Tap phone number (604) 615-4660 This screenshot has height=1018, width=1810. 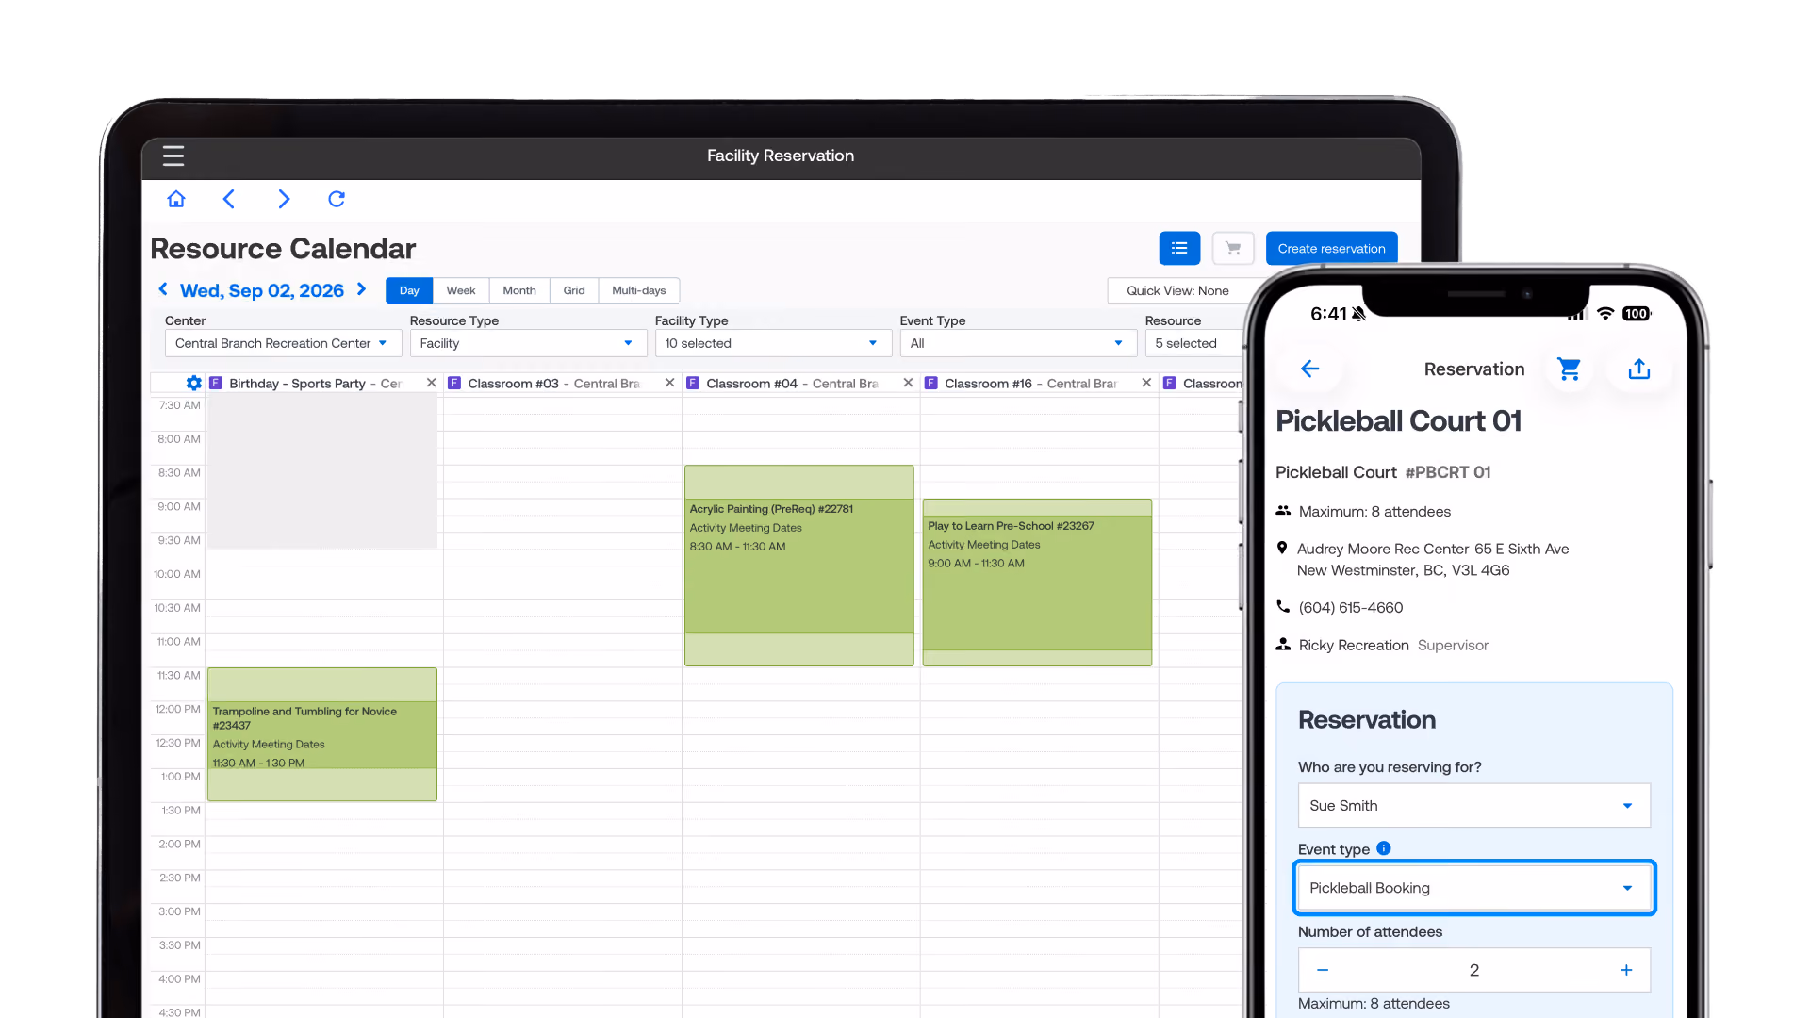tap(1350, 608)
